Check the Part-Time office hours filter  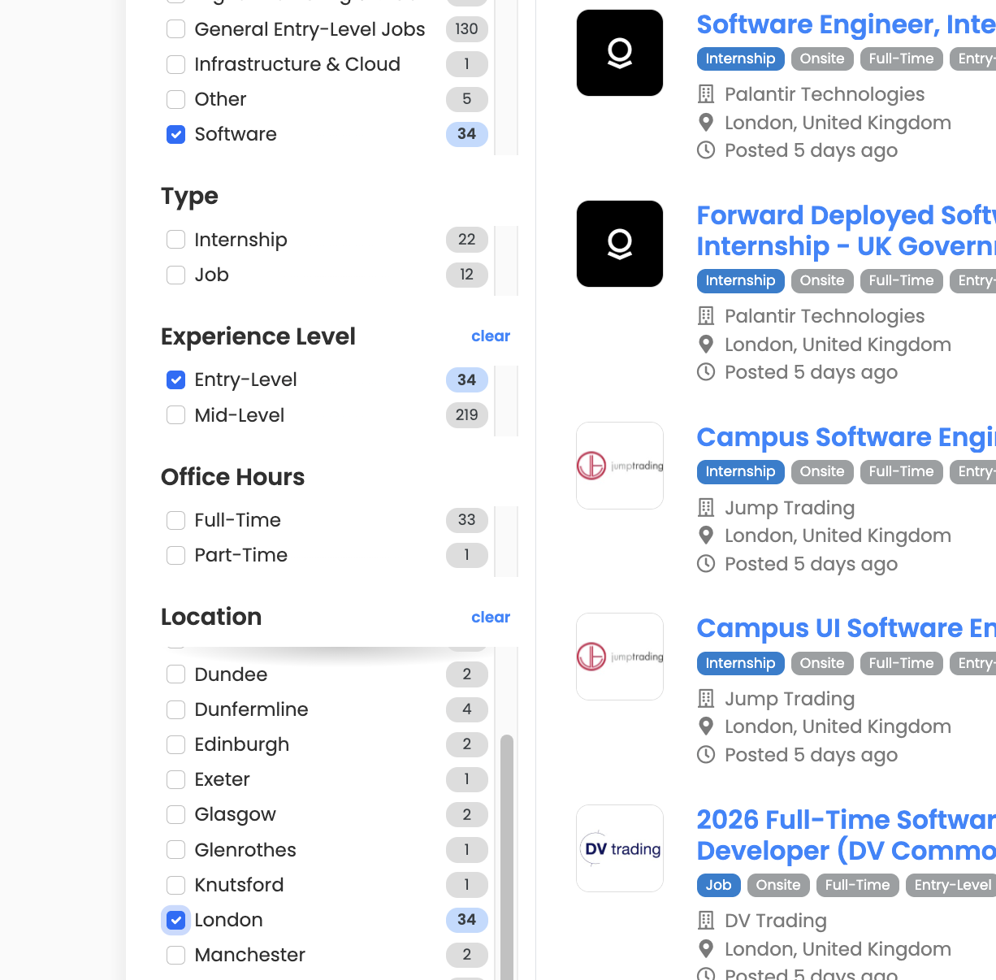[x=175, y=555]
